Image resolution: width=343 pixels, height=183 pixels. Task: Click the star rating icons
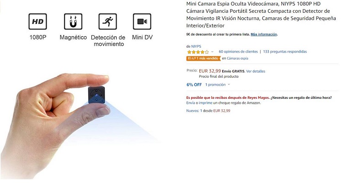pos(198,52)
